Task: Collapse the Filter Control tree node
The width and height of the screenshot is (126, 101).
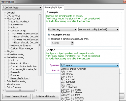Action: click(5, 19)
